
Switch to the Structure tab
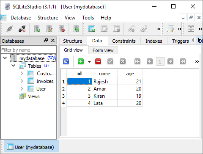point(73,41)
